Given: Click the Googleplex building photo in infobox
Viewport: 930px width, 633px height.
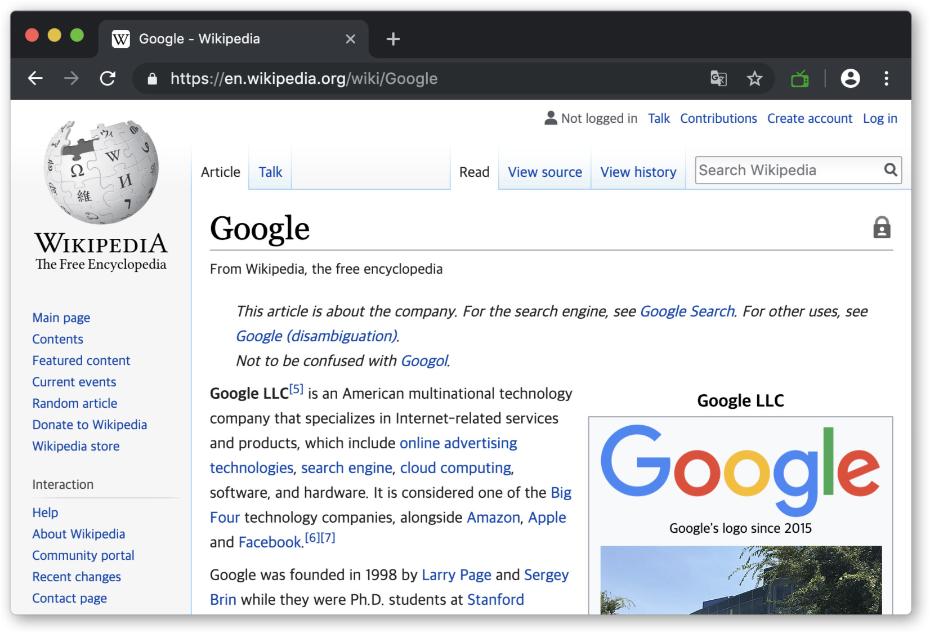Looking at the screenshot, I should pos(741,579).
